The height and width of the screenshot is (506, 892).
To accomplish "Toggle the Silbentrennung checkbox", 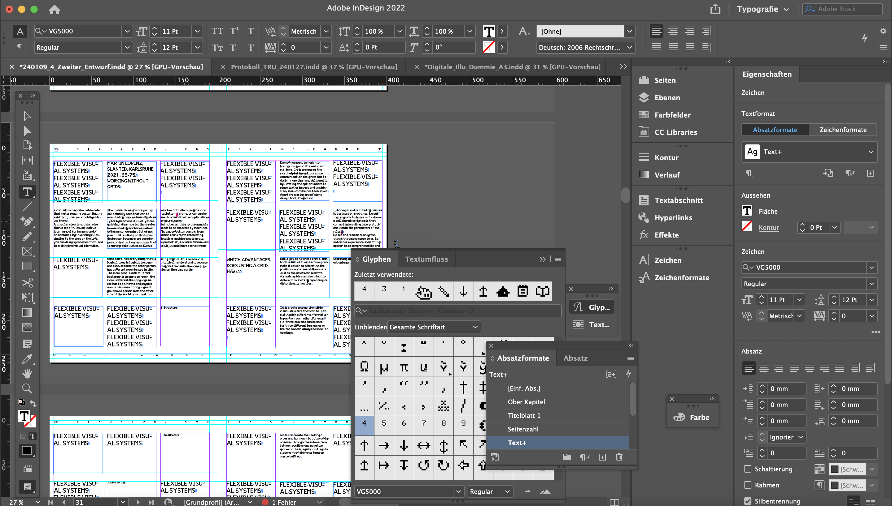I will 747,501.
